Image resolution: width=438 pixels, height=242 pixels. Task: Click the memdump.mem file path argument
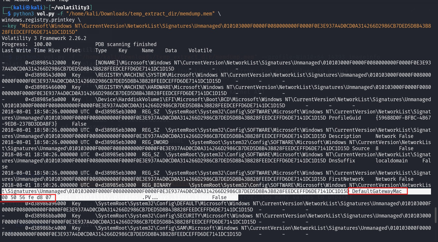coord(141,14)
